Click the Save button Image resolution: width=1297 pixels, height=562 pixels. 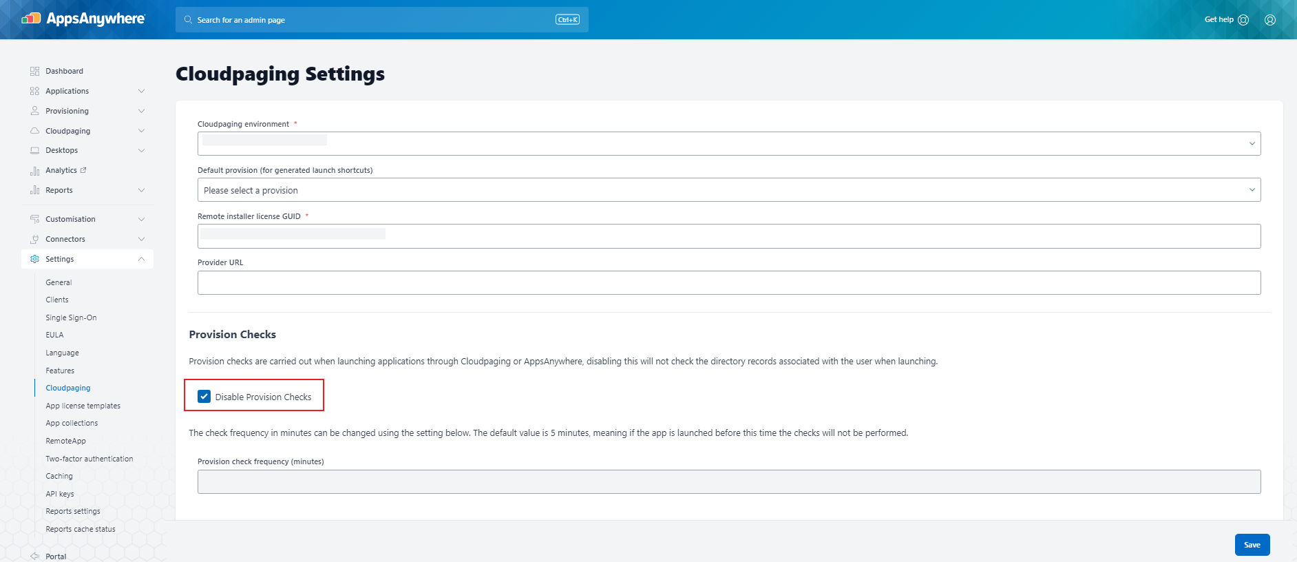[x=1252, y=545]
